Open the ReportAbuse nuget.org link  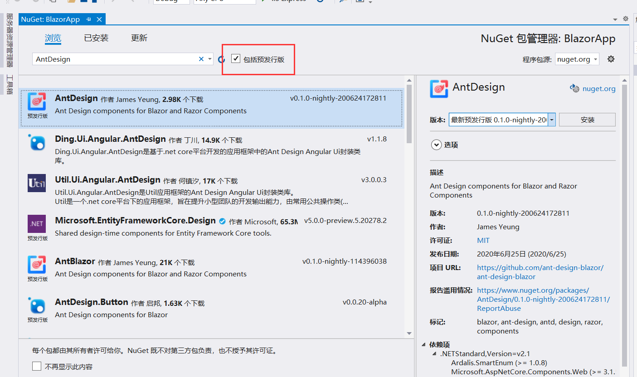[543, 300]
